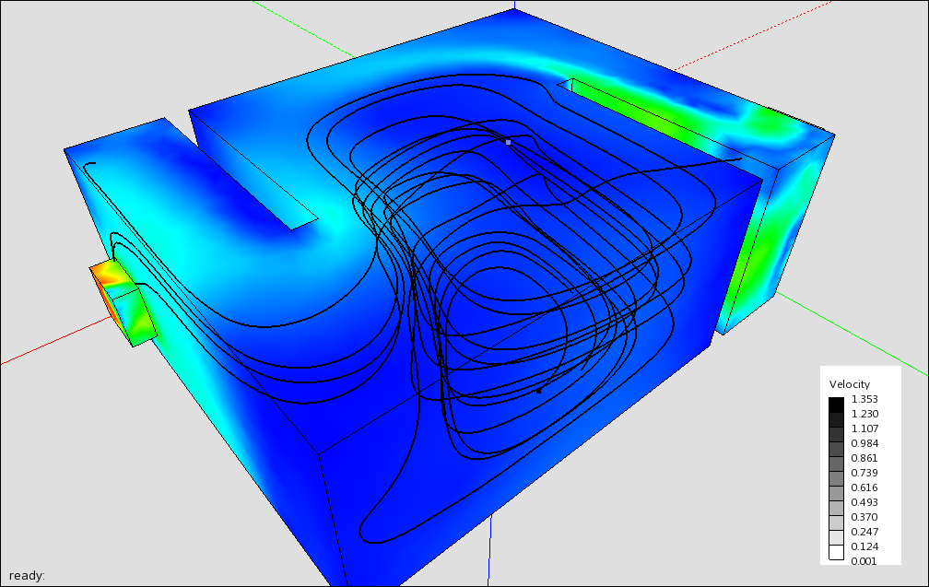
Task: Click the 0.616 legend value label
Action: [x=864, y=487]
